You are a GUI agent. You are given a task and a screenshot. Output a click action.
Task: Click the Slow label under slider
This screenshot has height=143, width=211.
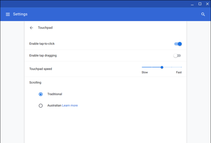pos(145,72)
